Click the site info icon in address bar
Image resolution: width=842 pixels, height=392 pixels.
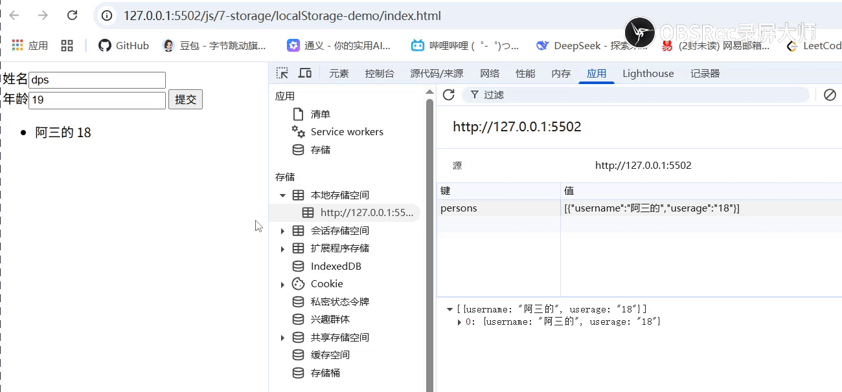pyautogui.click(x=108, y=16)
